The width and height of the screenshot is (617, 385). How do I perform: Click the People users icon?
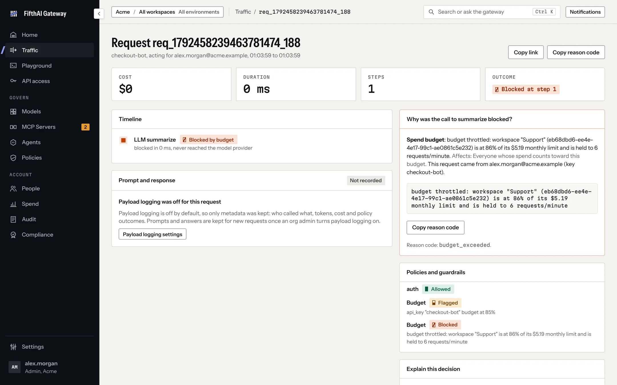coord(13,189)
